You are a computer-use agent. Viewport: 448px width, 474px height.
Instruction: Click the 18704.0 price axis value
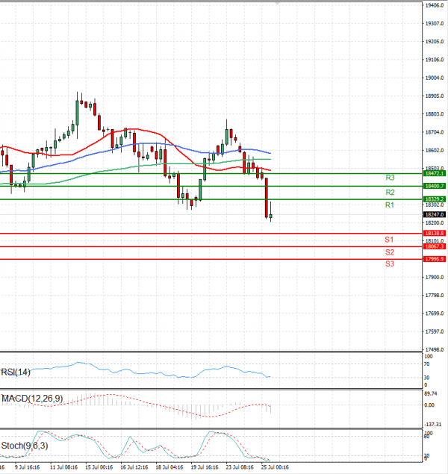click(x=435, y=132)
